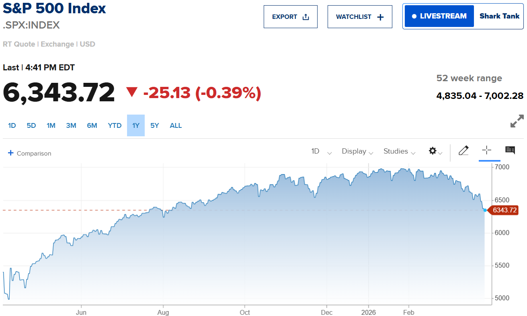The height and width of the screenshot is (316, 527).
Task: Switch the chart to the YTD range
Action: click(115, 125)
